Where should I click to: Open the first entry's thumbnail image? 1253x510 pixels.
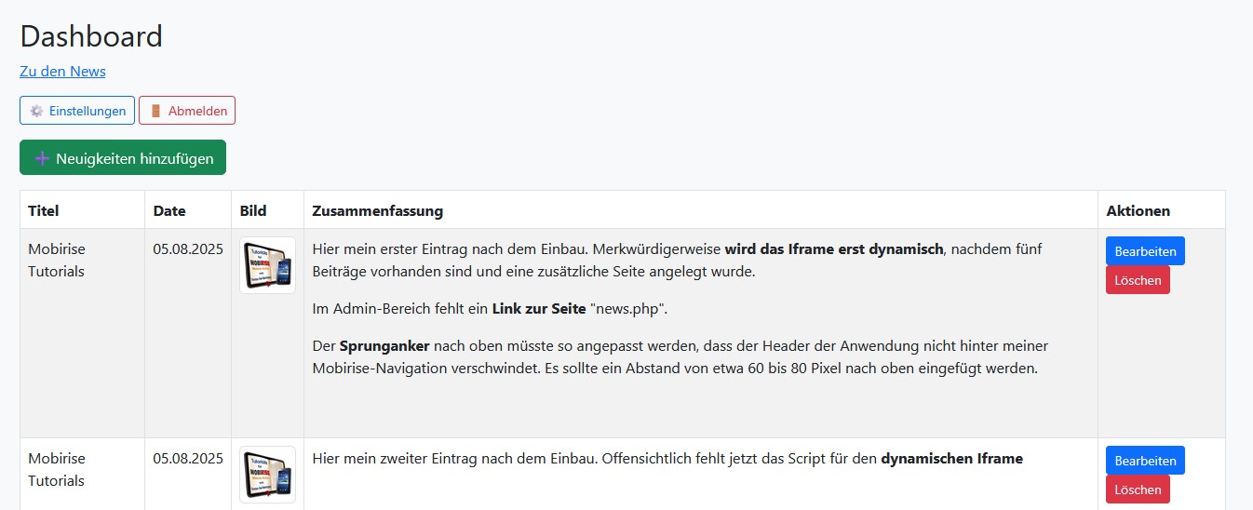267,265
